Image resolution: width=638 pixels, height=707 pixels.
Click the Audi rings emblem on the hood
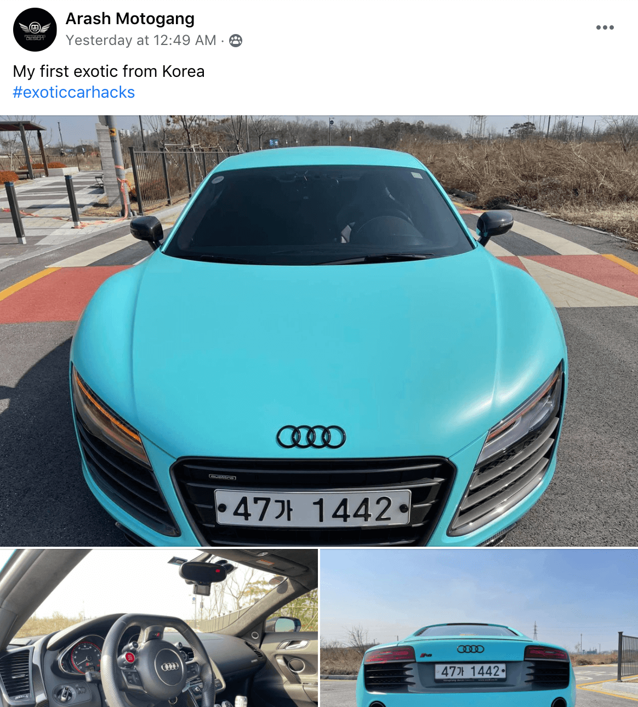pos(311,437)
